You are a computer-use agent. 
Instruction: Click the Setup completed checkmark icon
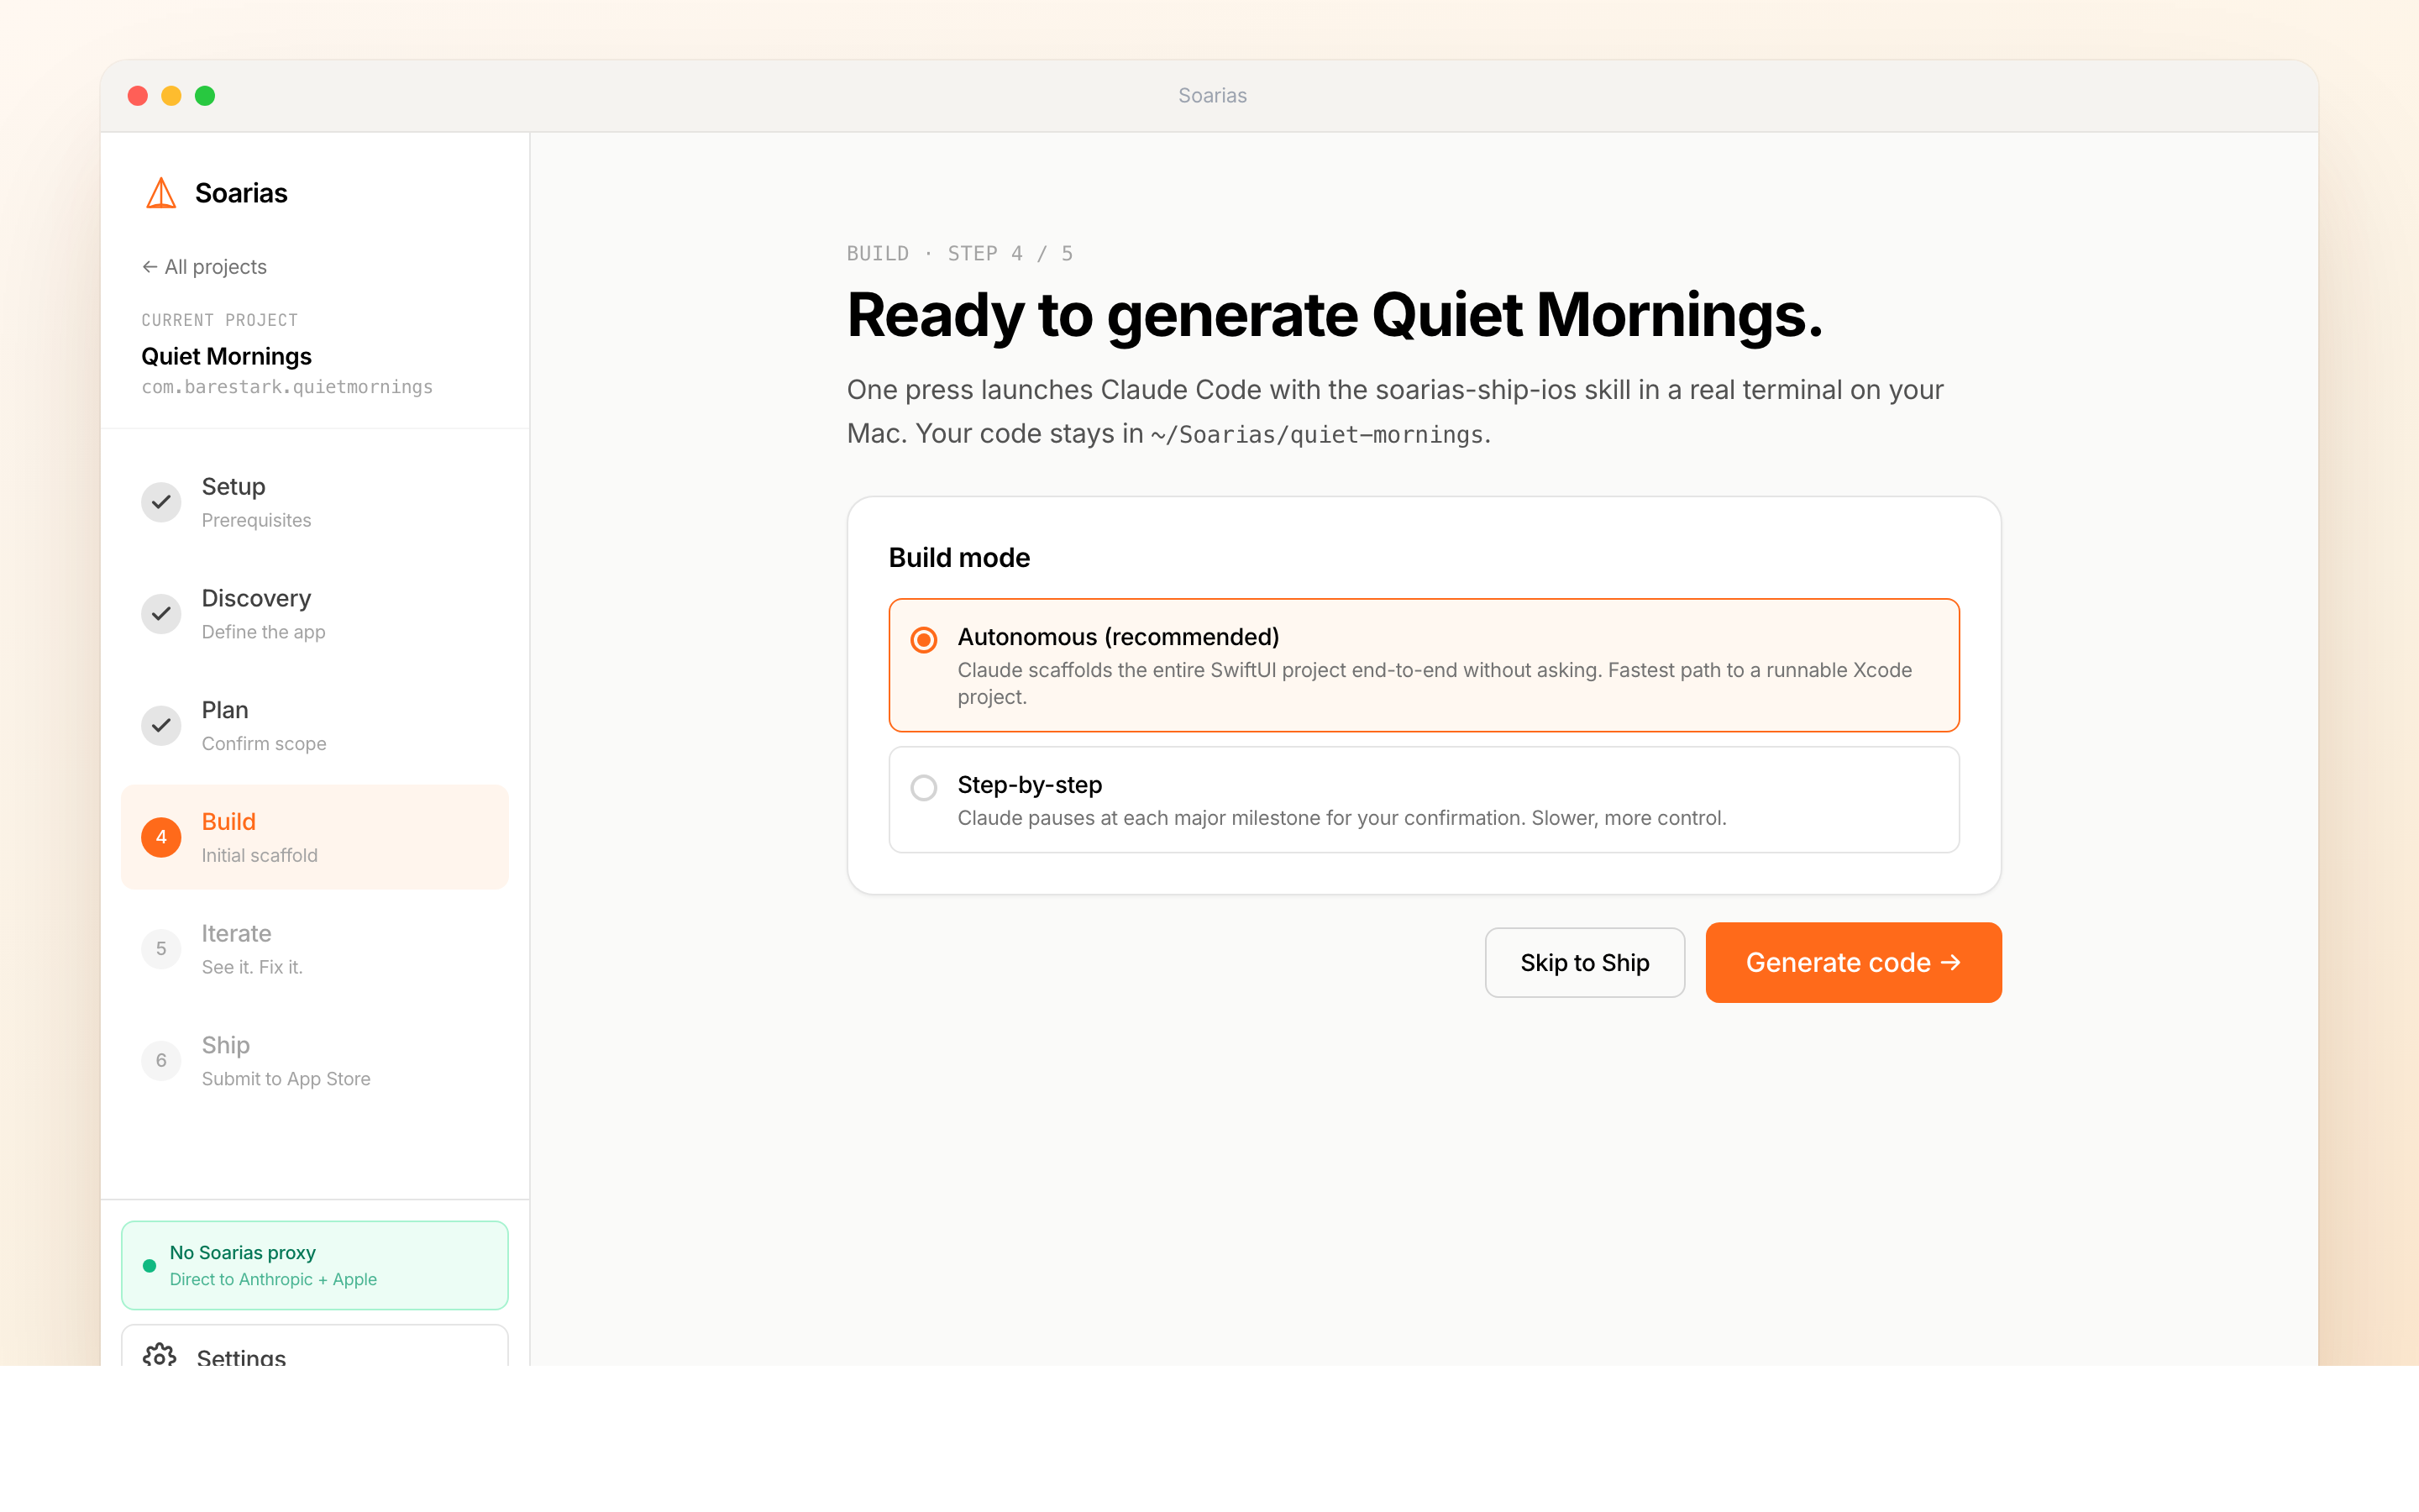pyautogui.click(x=161, y=502)
